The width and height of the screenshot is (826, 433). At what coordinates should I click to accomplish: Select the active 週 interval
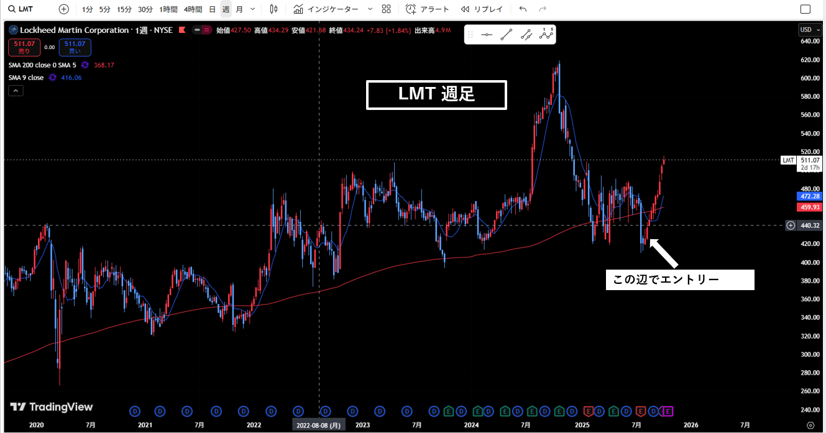pos(226,9)
